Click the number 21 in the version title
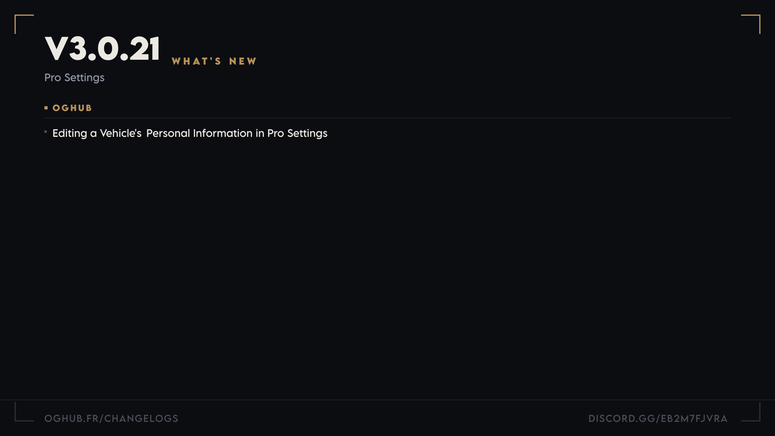 [x=145, y=49]
